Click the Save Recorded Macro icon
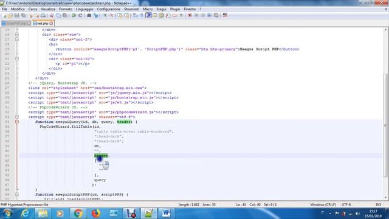 [x=216, y=15]
